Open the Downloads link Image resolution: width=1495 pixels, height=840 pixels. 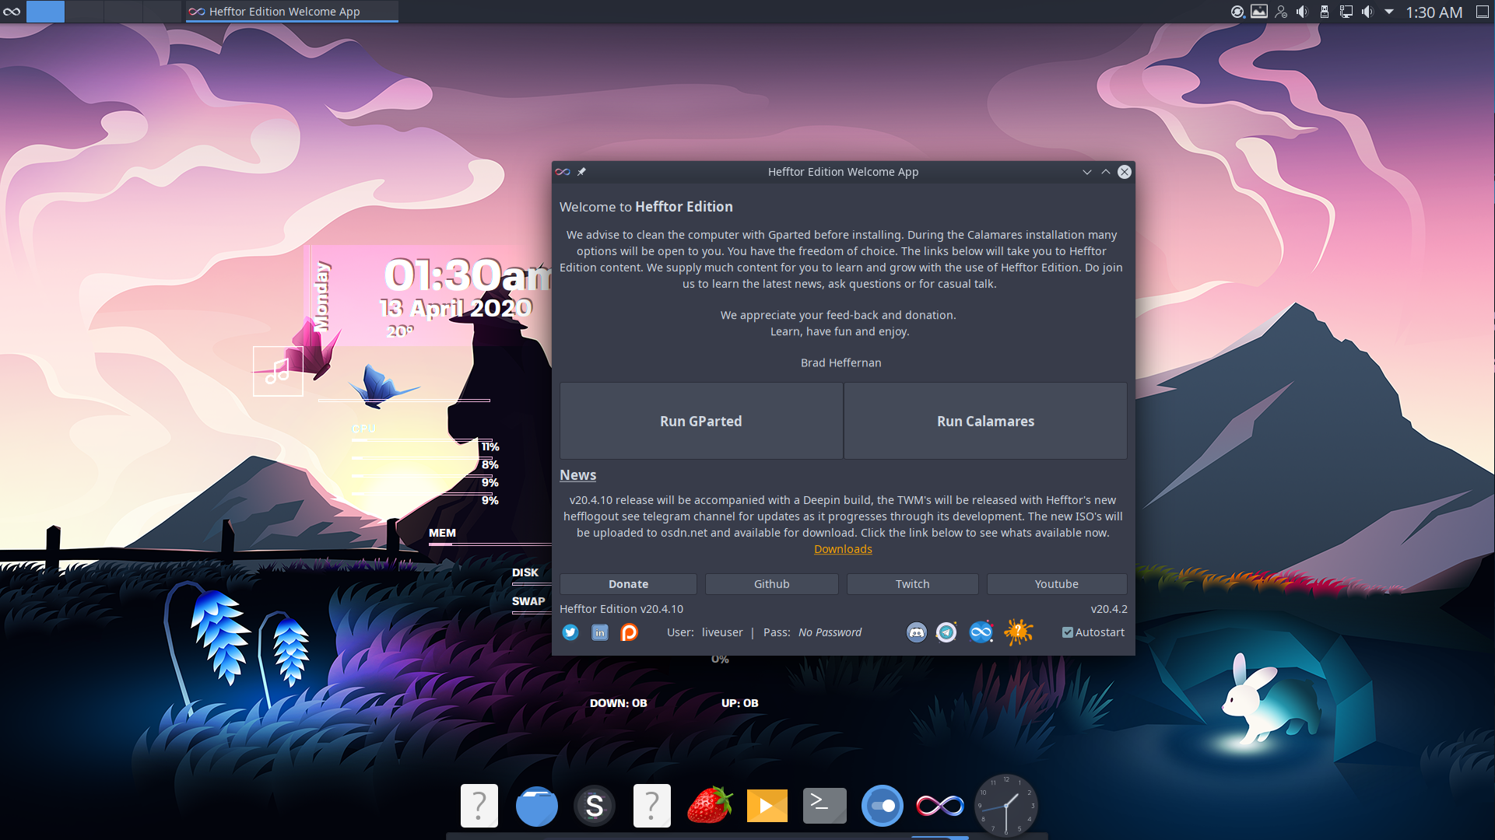(x=843, y=549)
